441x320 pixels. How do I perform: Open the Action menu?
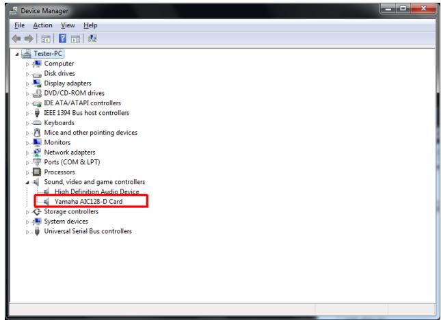[x=43, y=25]
